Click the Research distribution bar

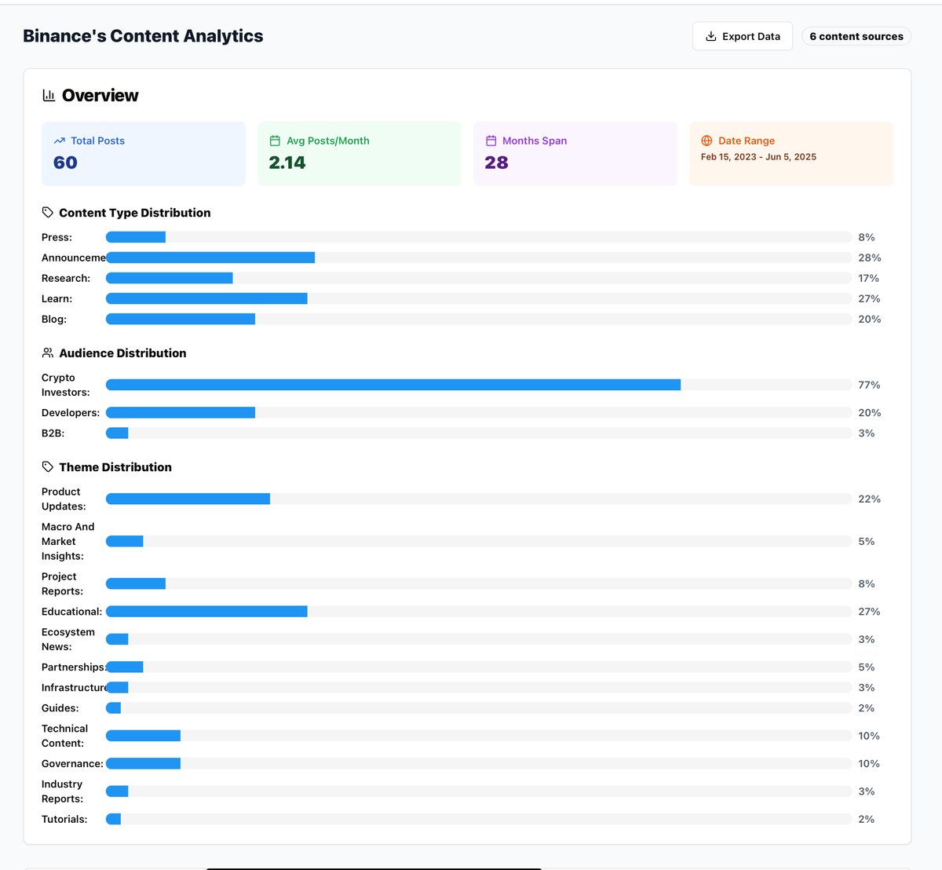[x=479, y=278]
